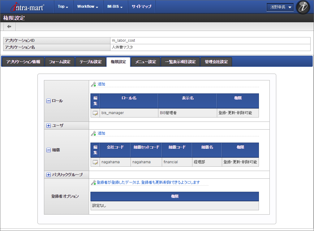
Task: Expand the ユーザ section
Action: tap(49, 126)
